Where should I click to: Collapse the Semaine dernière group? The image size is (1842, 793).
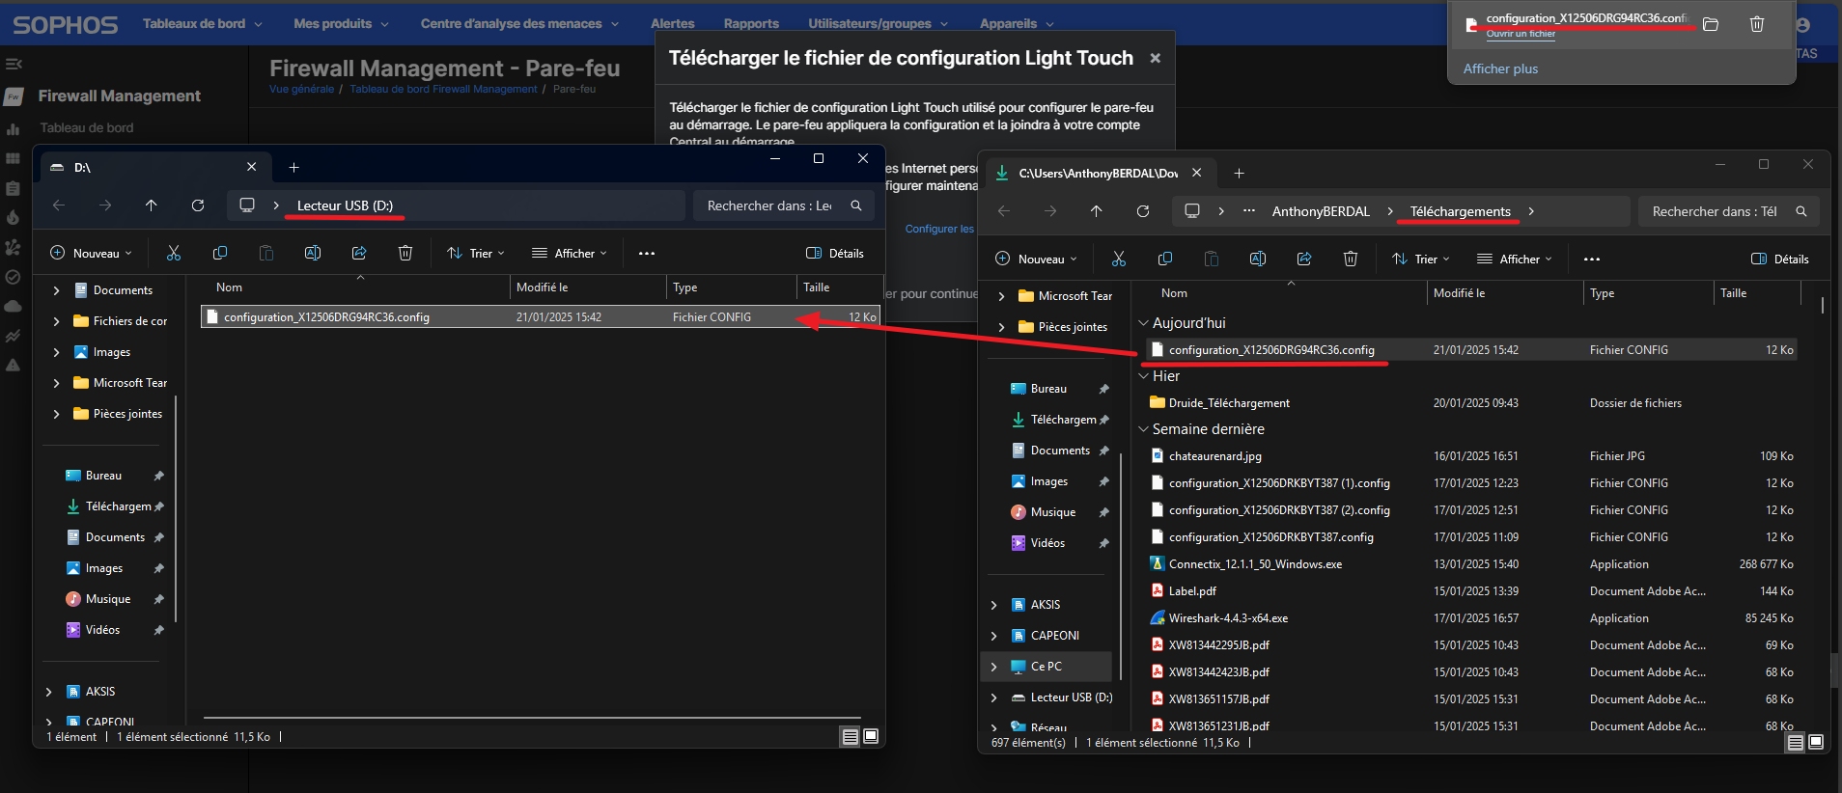pos(1143,429)
